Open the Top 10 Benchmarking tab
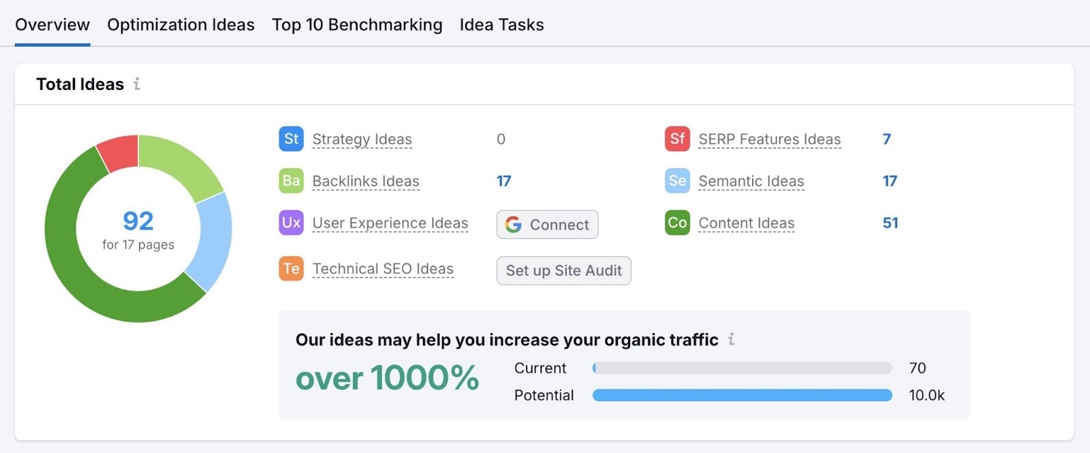1090x453 pixels. point(357,25)
